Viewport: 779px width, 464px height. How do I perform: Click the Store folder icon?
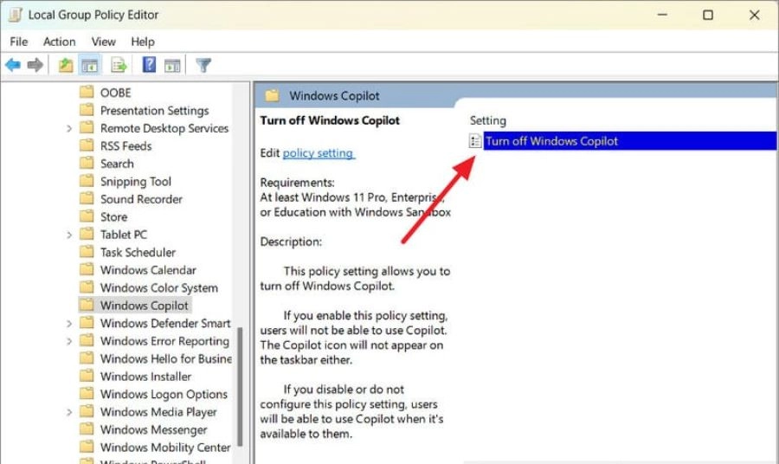click(x=87, y=216)
